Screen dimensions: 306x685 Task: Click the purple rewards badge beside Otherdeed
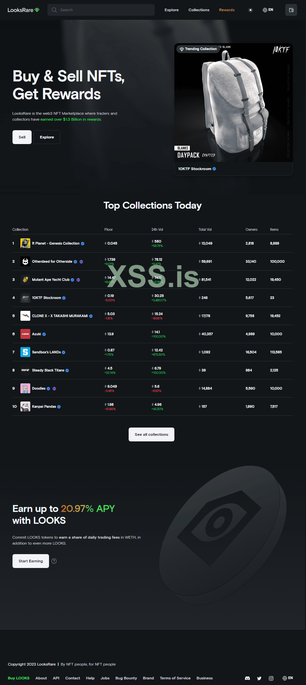[x=81, y=262]
